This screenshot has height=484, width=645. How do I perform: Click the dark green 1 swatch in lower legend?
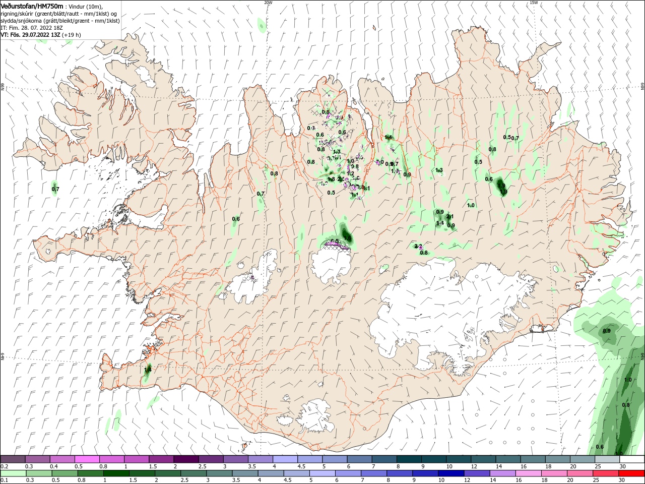116,473
